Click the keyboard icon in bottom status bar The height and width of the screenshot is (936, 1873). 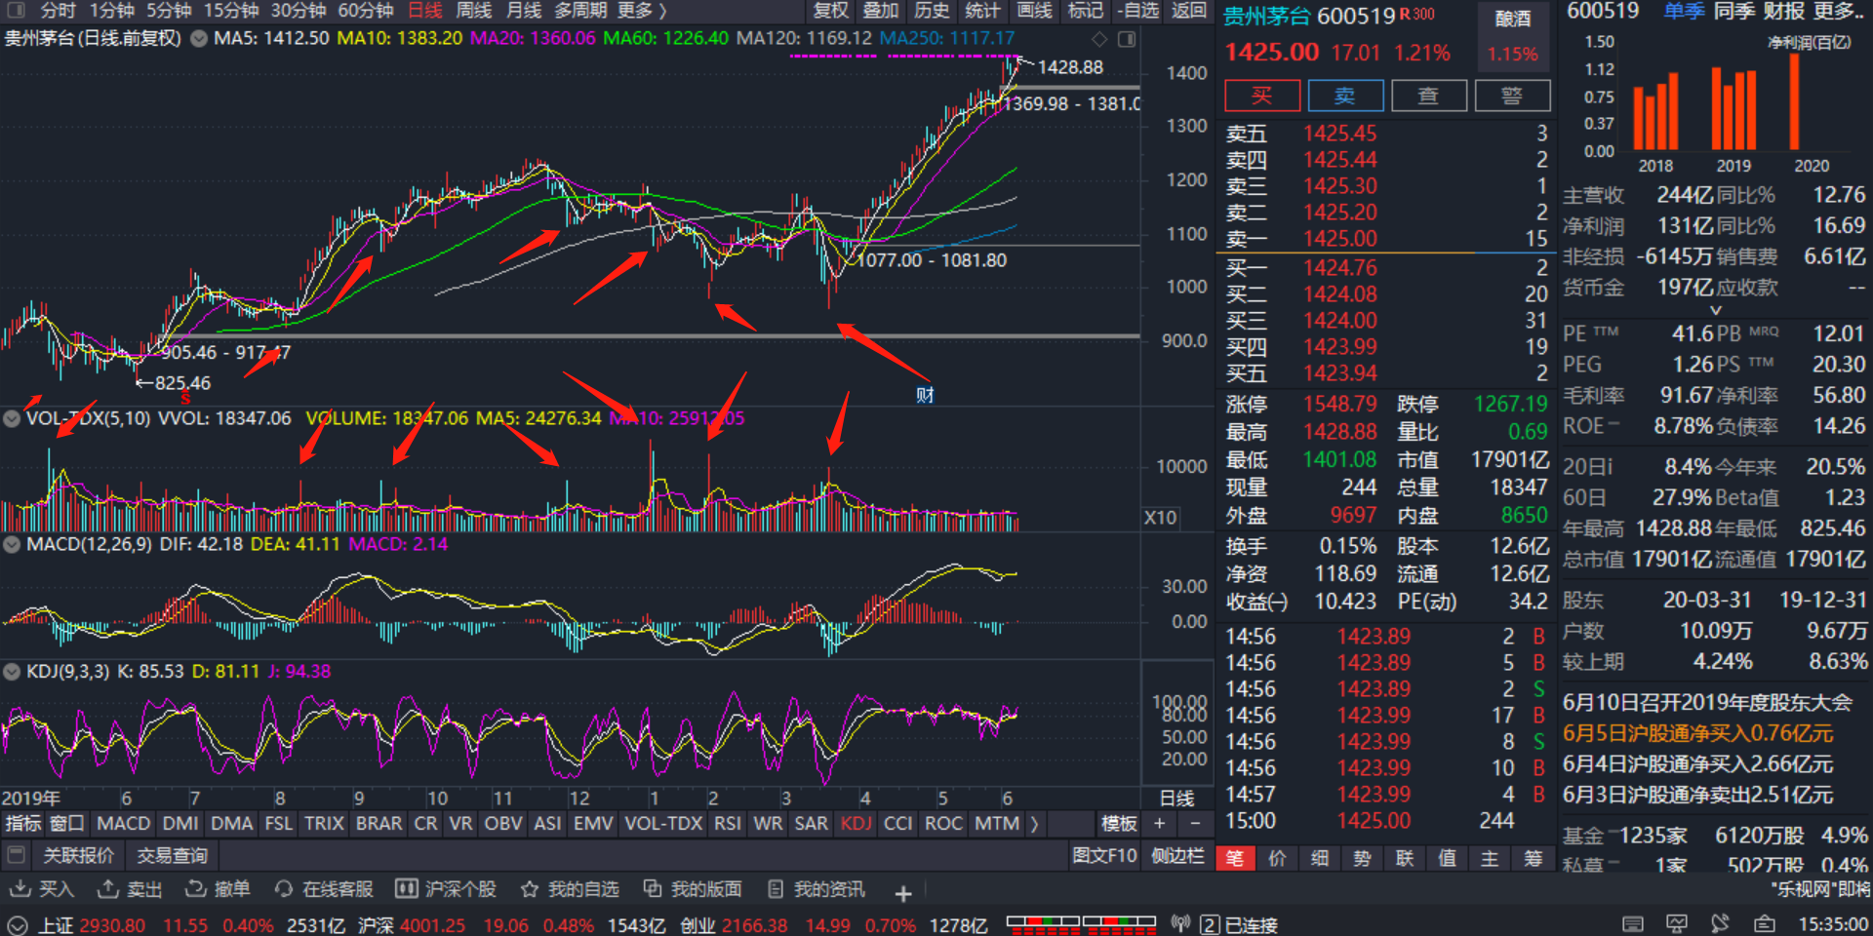tap(1633, 923)
